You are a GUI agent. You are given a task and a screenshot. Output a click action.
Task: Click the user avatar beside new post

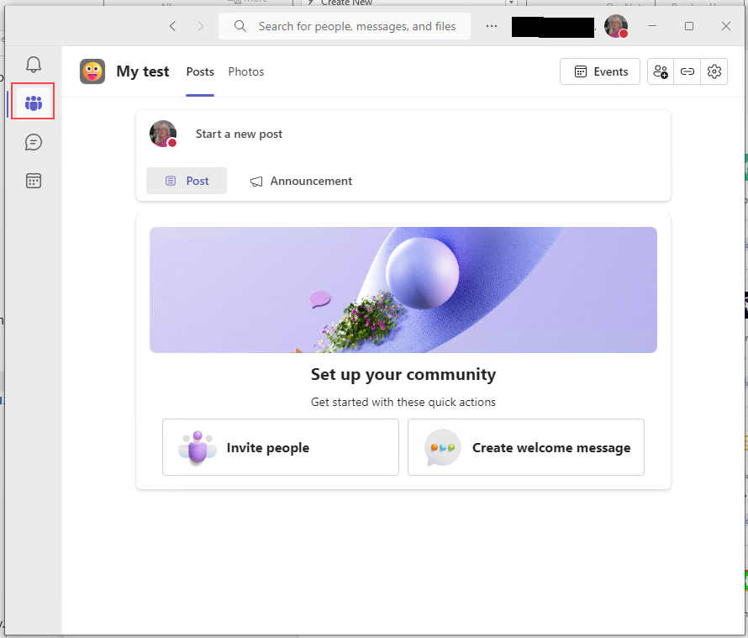163,134
